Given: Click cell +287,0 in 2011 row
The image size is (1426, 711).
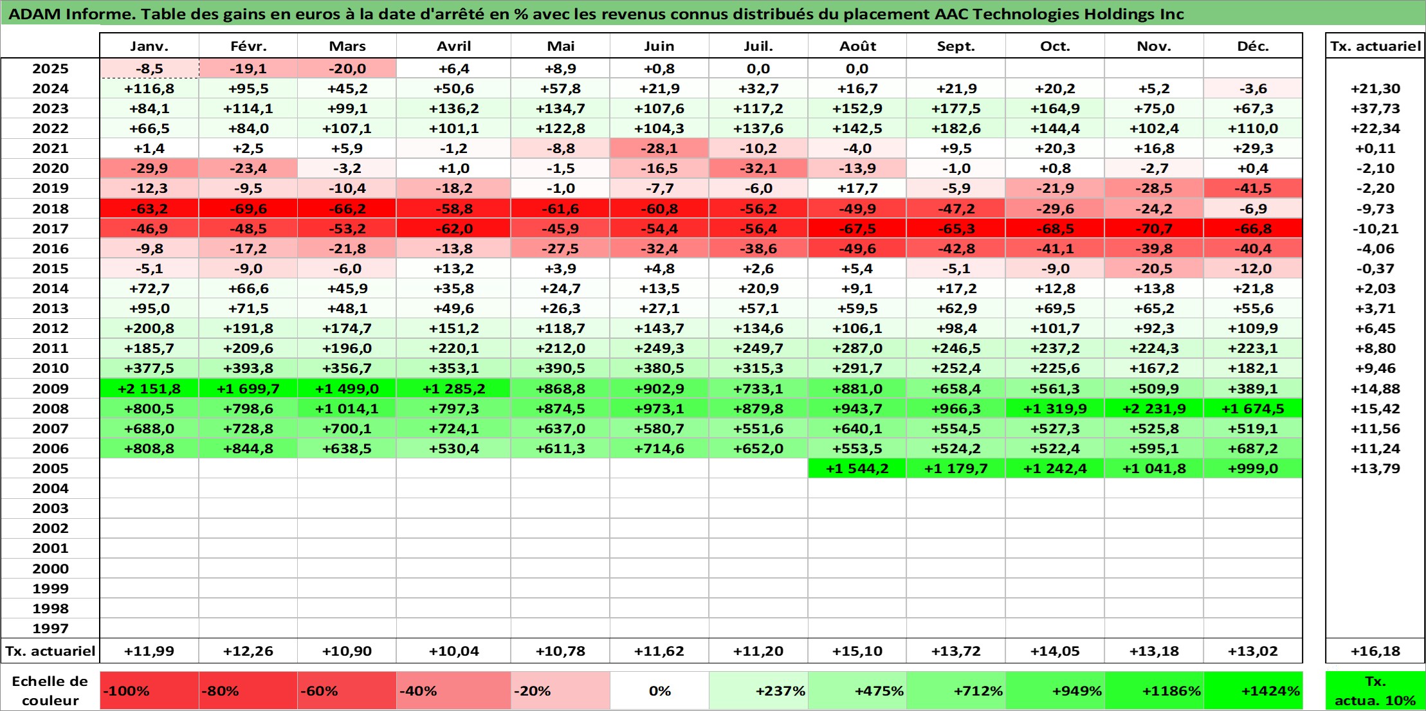Looking at the screenshot, I should coord(857,348).
